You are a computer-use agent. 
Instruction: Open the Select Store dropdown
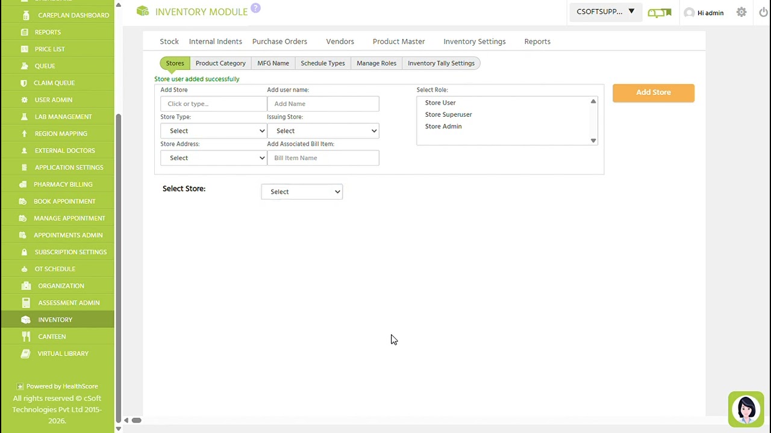(302, 191)
